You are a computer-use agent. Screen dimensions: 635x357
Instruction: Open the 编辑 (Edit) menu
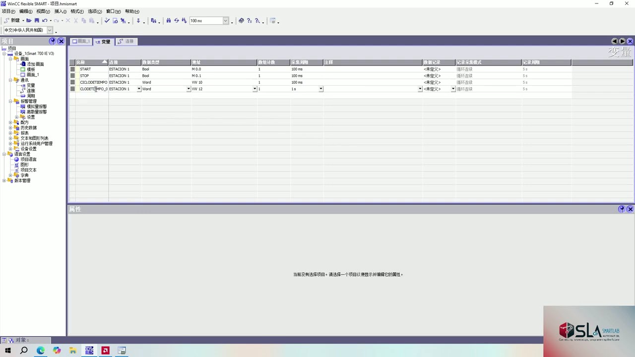[26, 11]
